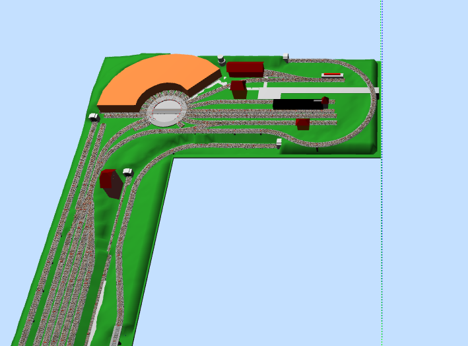The image size is (468, 346).
Task: Select the red building below the black shed
Action: 303,123
